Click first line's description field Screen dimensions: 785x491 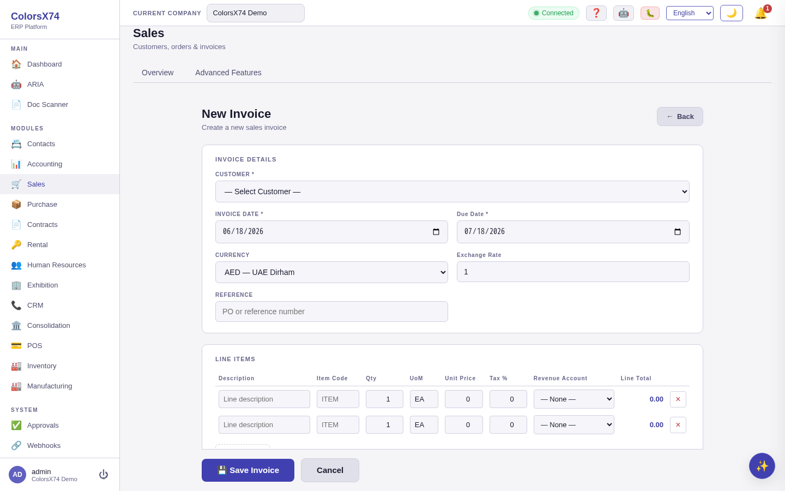pos(264,399)
